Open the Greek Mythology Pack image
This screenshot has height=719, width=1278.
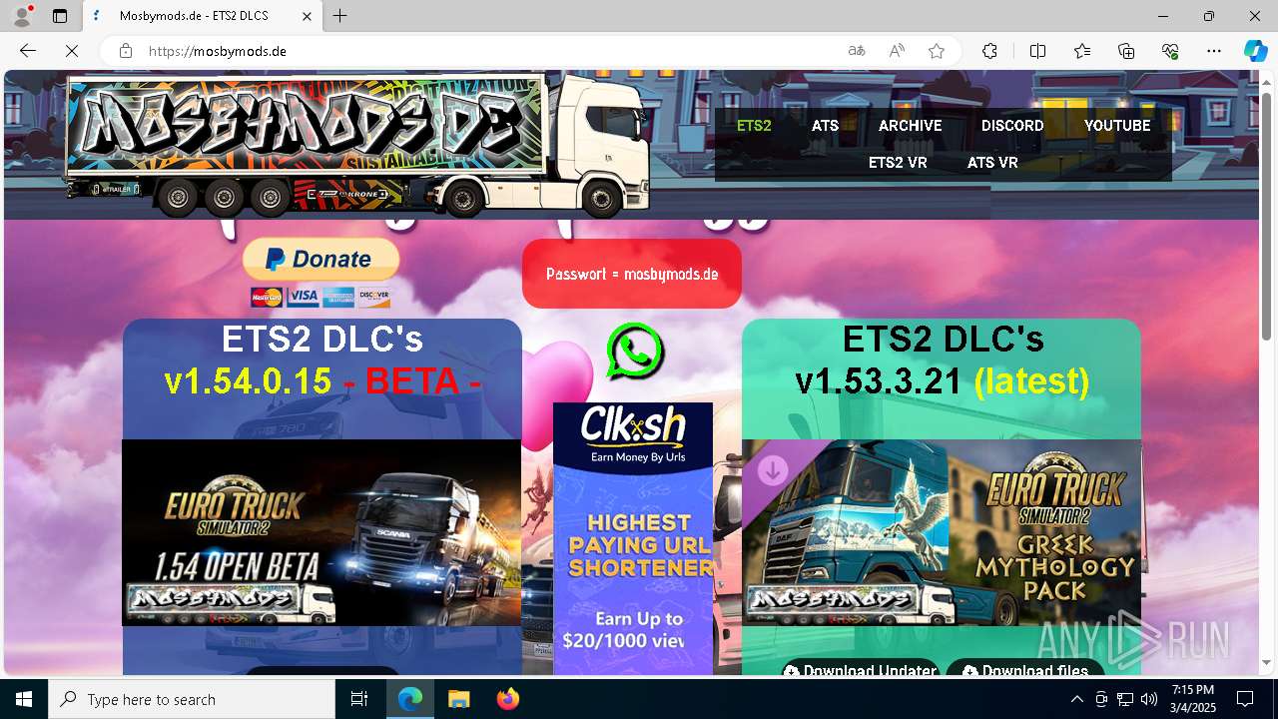click(942, 532)
